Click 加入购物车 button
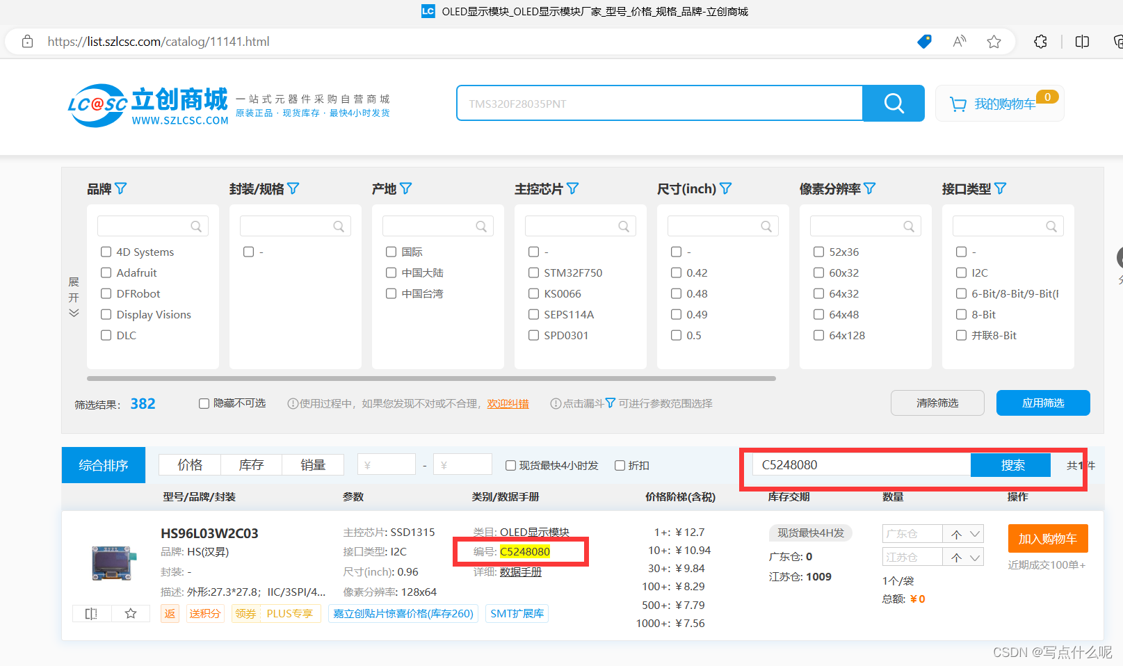 coord(1048,539)
